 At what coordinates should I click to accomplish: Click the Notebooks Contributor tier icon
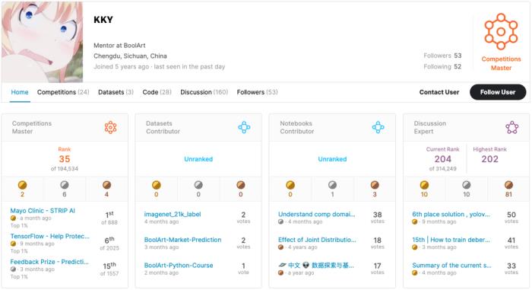coord(378,127)
